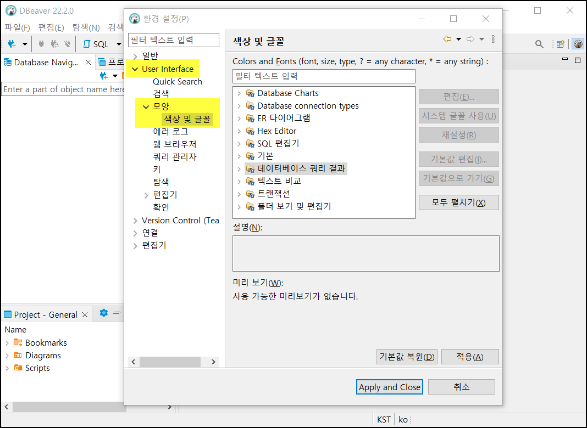Select the 검색 preferences page
The image size is (587, 428).
tap(161, 94)
